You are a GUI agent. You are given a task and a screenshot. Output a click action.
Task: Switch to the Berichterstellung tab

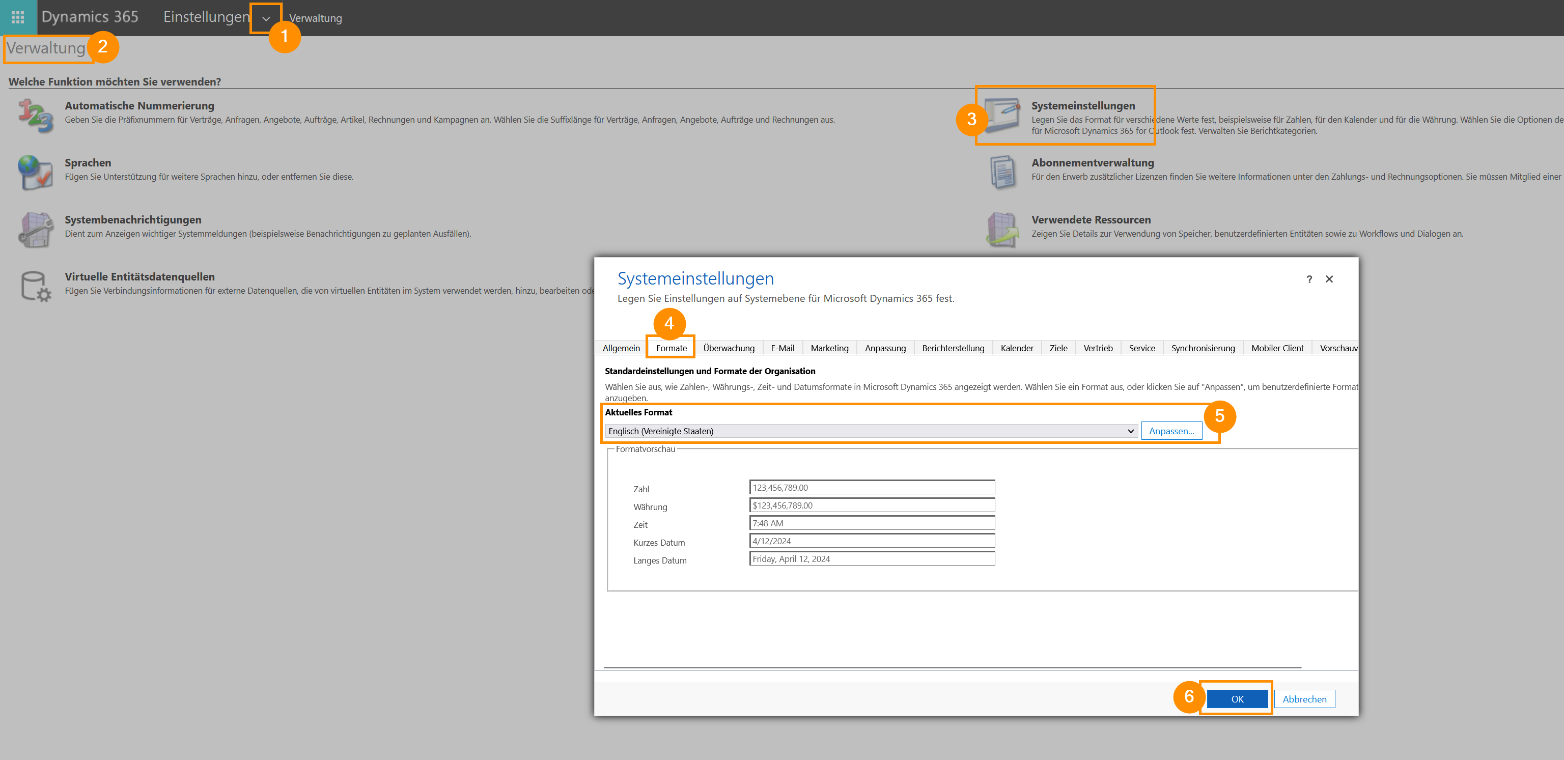[953, 348]
